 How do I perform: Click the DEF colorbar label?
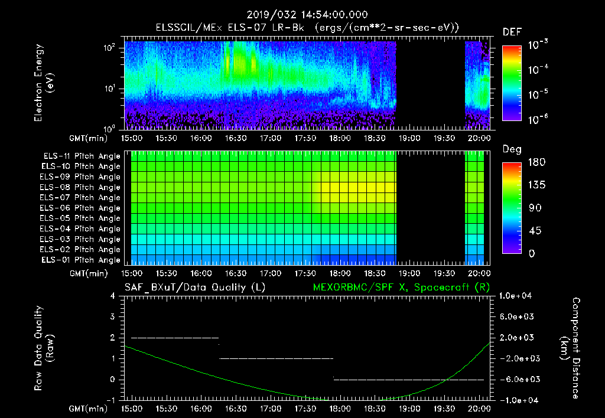[512, 32]
